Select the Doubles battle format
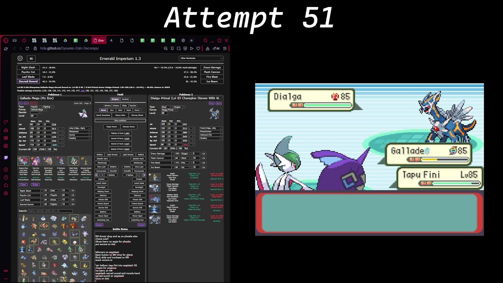This screenshot has width=503, height=283. point(125,99)
